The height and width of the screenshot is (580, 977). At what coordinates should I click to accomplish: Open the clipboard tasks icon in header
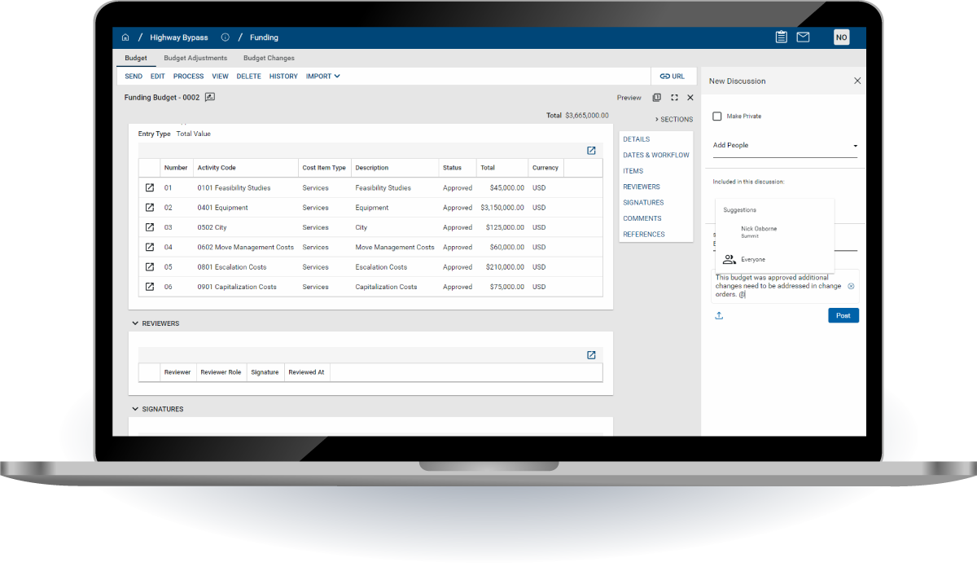click(x=781, y=37)
